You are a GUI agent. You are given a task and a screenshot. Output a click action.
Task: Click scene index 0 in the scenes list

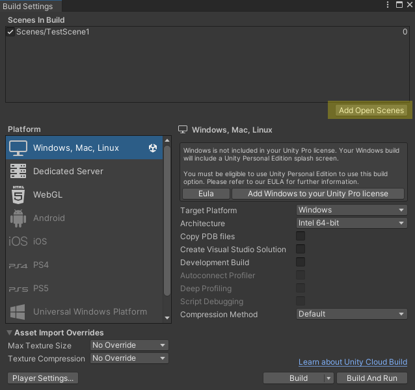[x=405, y=32]
